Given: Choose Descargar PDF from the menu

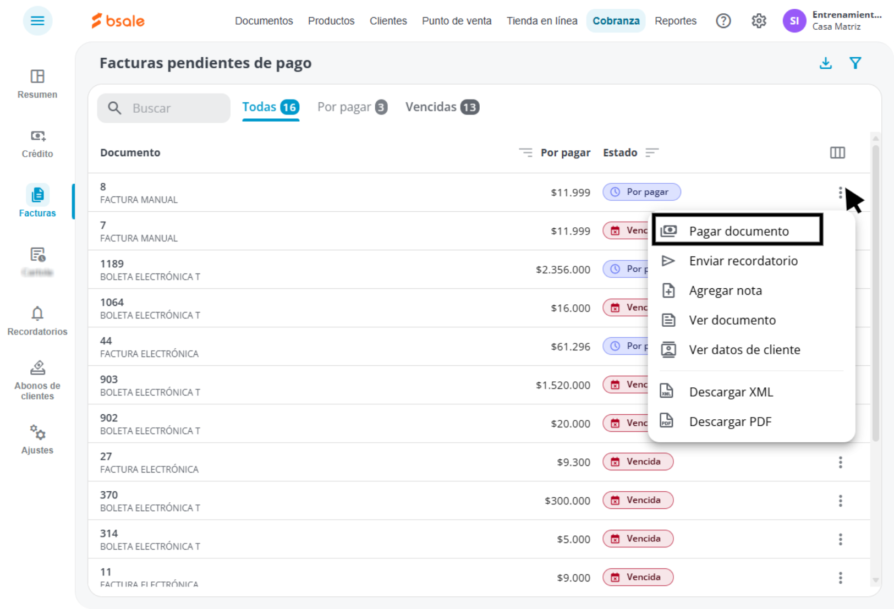Looking at the screenshot, I should tap(752, 421).
